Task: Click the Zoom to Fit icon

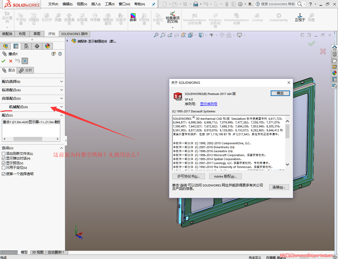Action: [x=156, y=35]
